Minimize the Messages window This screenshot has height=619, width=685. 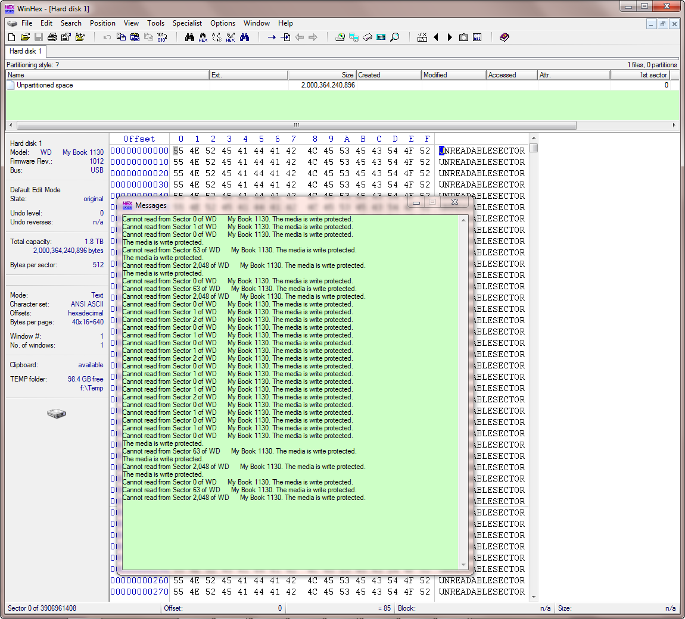pos(416,202)
